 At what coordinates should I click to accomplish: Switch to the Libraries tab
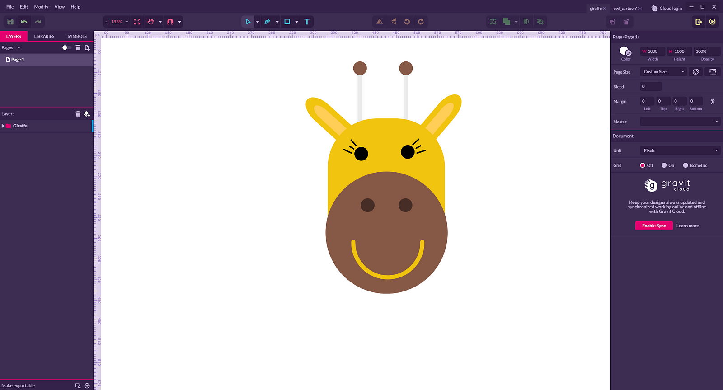[x=44, y=36]
